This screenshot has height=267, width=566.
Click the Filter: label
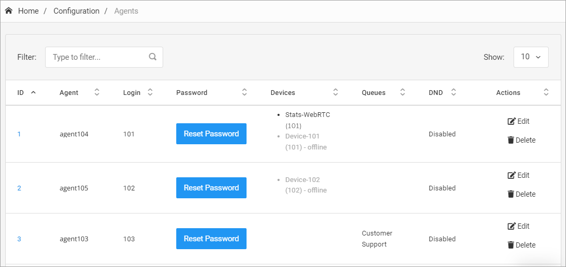pos(27,57)
